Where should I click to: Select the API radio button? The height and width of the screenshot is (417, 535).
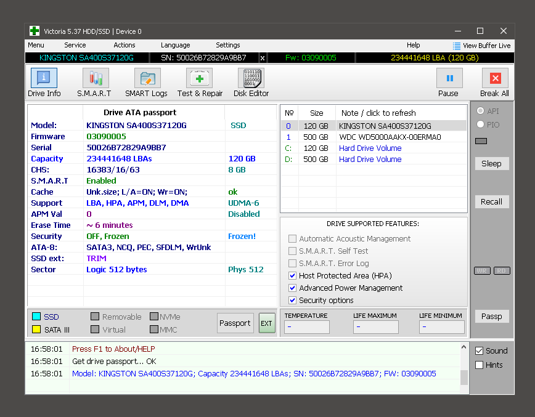480,111
